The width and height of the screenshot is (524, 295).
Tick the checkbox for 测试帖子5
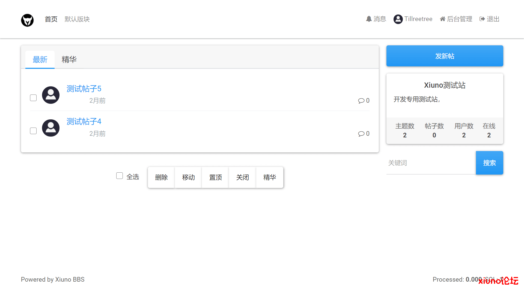(33, 98)
